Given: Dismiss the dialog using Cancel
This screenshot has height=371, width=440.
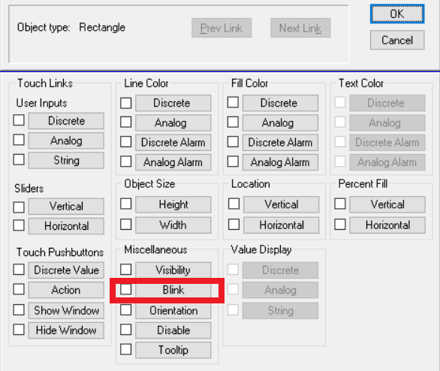Looking at the screenshot, I should [x=397, y=40].
